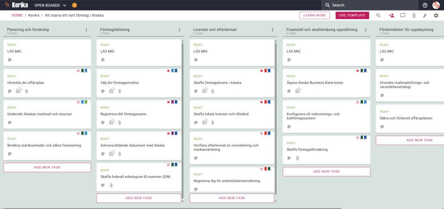Open details icon on Undersök Alaskas marknad card

pyautogui.click(x=10, y=122)
